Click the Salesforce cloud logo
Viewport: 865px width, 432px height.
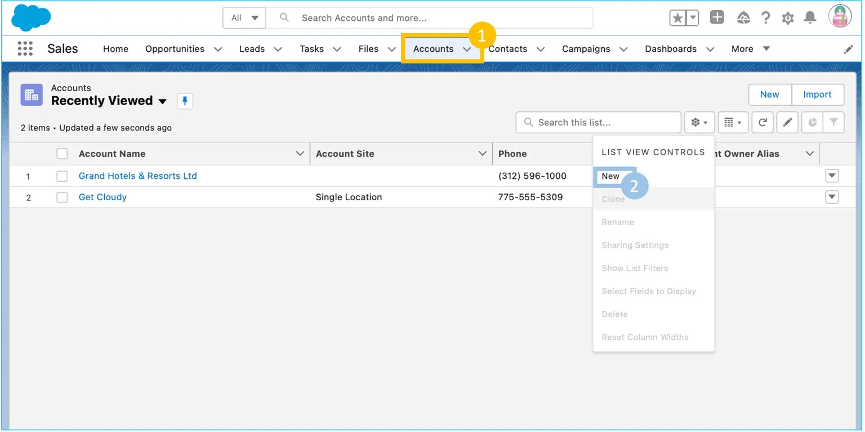pos(31,17)
